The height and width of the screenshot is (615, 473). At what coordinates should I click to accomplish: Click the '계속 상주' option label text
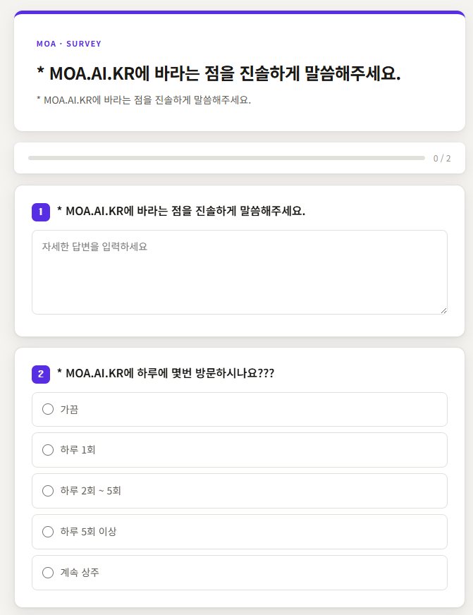[80, 573]
